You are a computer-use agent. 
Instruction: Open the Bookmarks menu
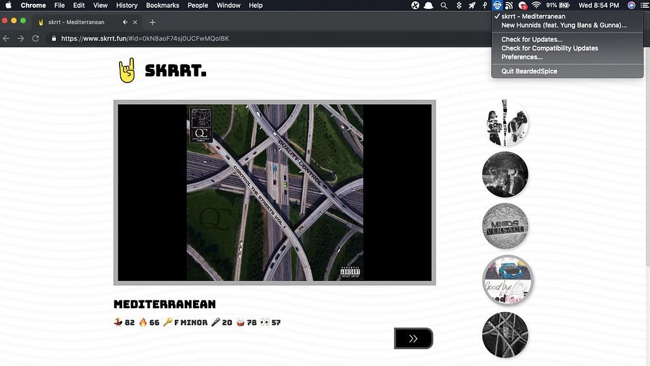162,5
